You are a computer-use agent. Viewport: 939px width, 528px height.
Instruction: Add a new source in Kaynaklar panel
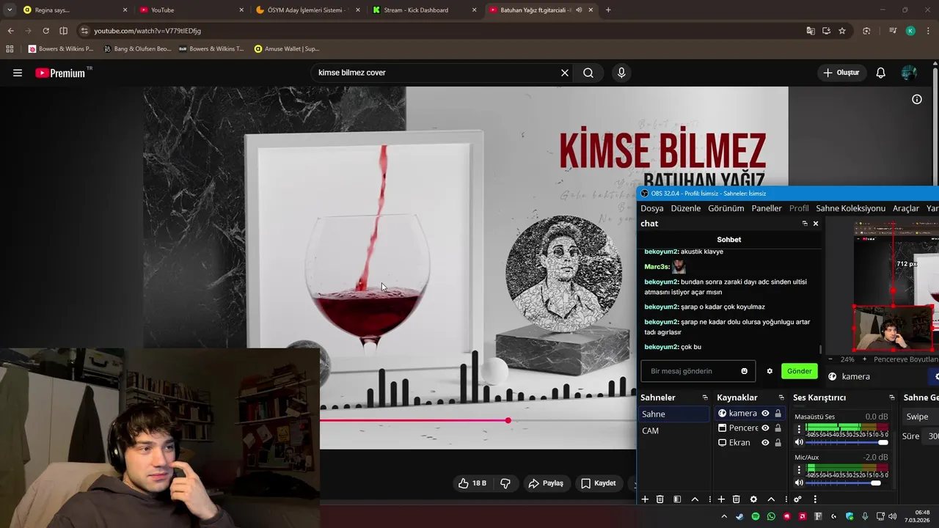[721, 499]
